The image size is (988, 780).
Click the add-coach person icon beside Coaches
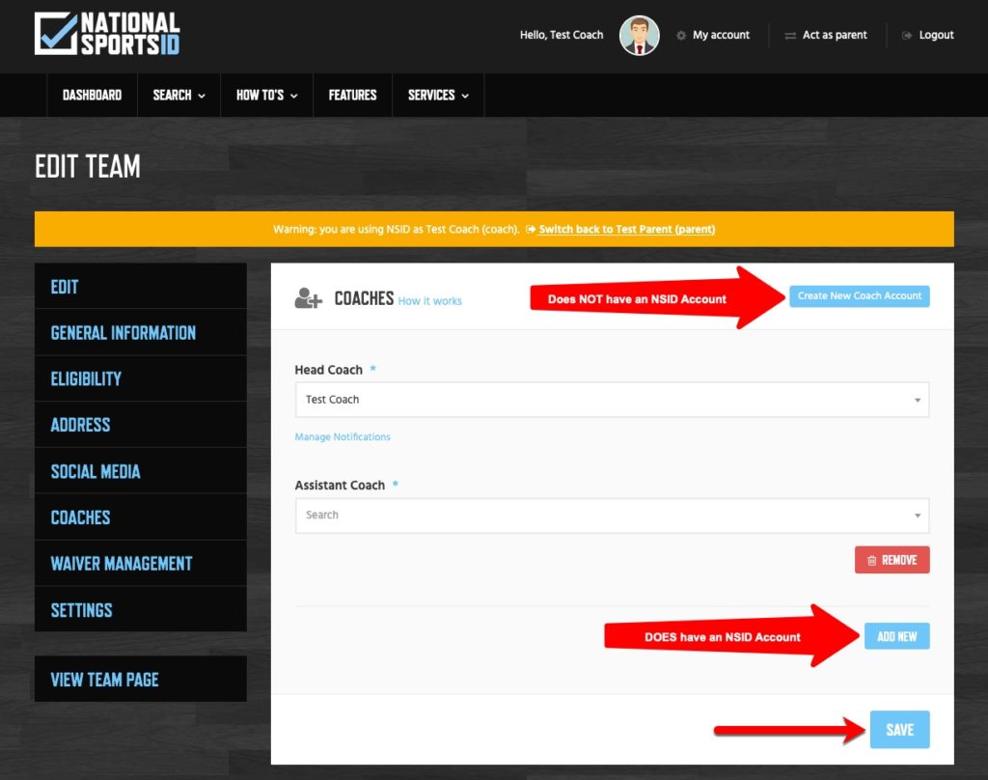tap(308, 297)
